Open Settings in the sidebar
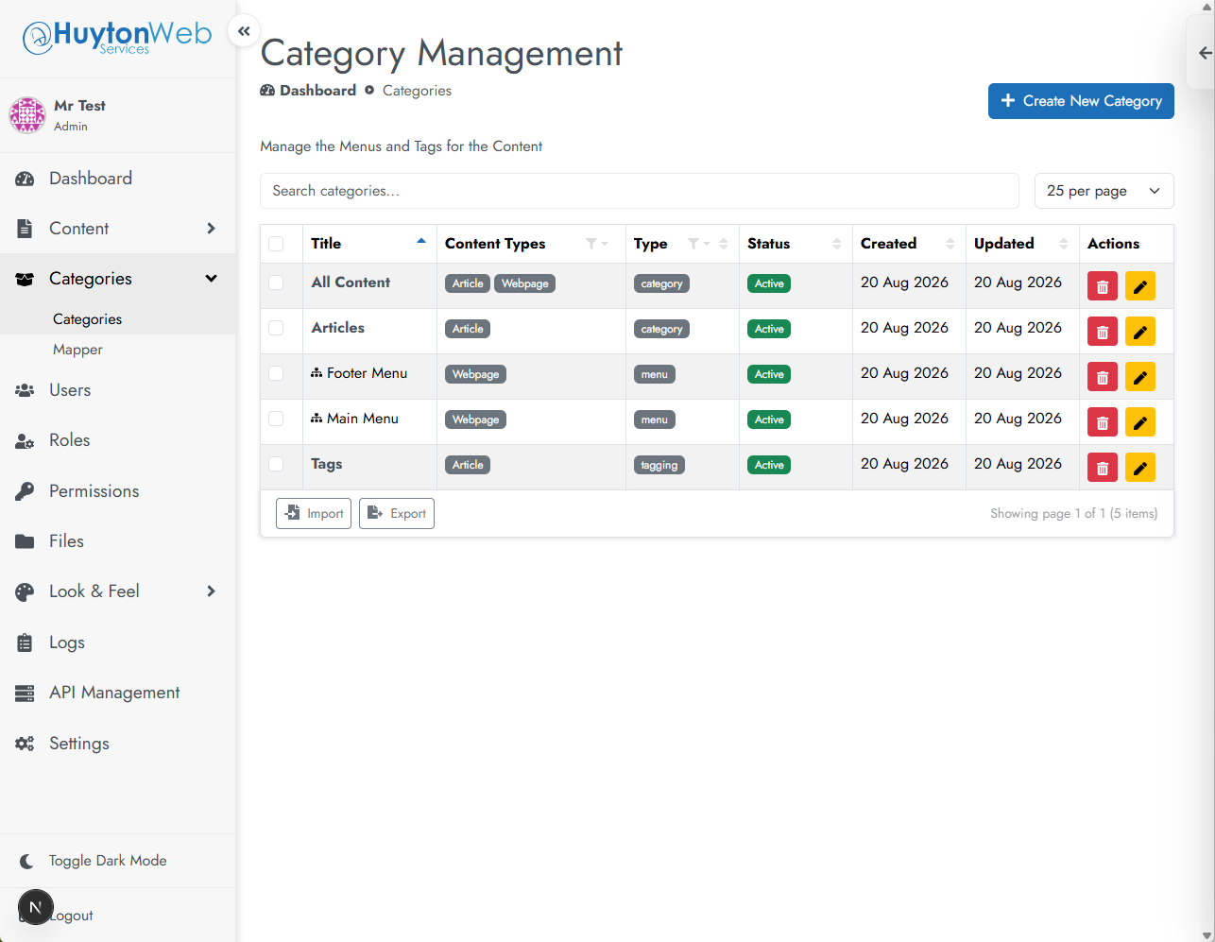 118,744
